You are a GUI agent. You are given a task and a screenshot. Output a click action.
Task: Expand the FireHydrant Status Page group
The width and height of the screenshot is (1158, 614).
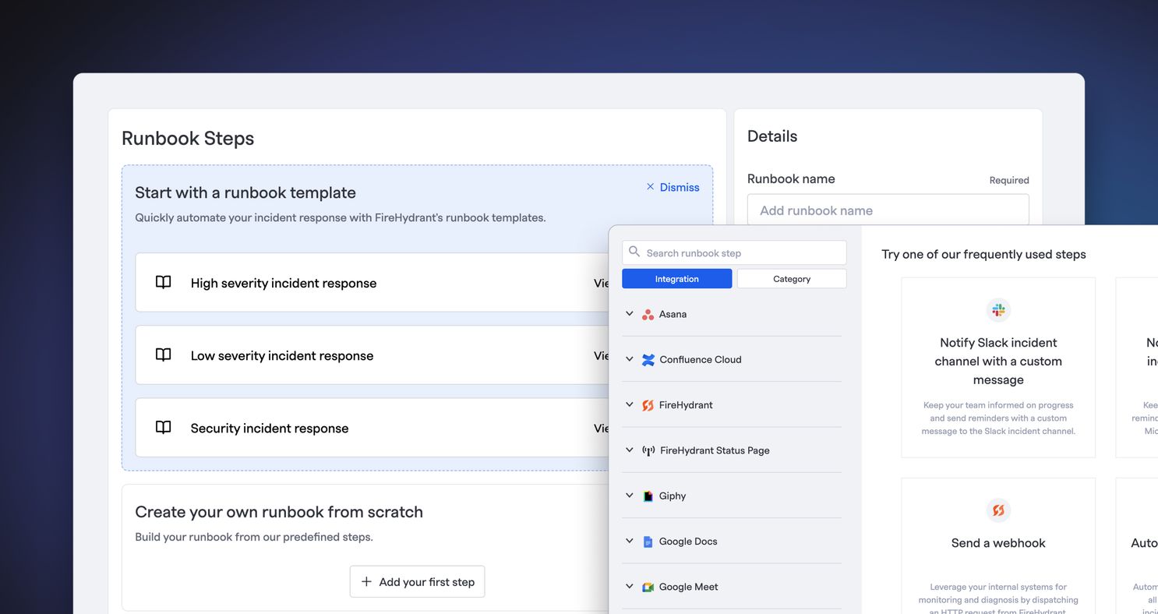point(630,450)
